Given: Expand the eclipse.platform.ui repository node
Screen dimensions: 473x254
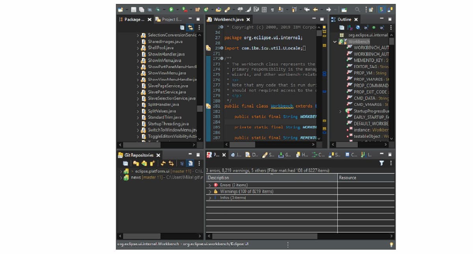Looking at the screenshot, I should click(121, 171).
